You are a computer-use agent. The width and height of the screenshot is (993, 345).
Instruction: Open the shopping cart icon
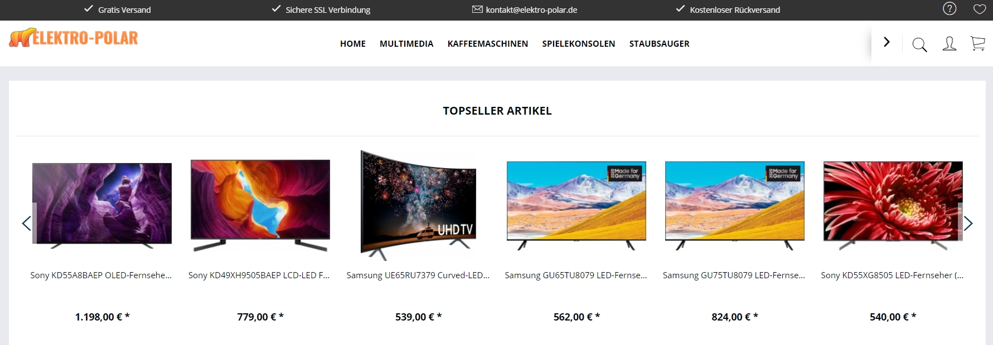coord(977,44)
